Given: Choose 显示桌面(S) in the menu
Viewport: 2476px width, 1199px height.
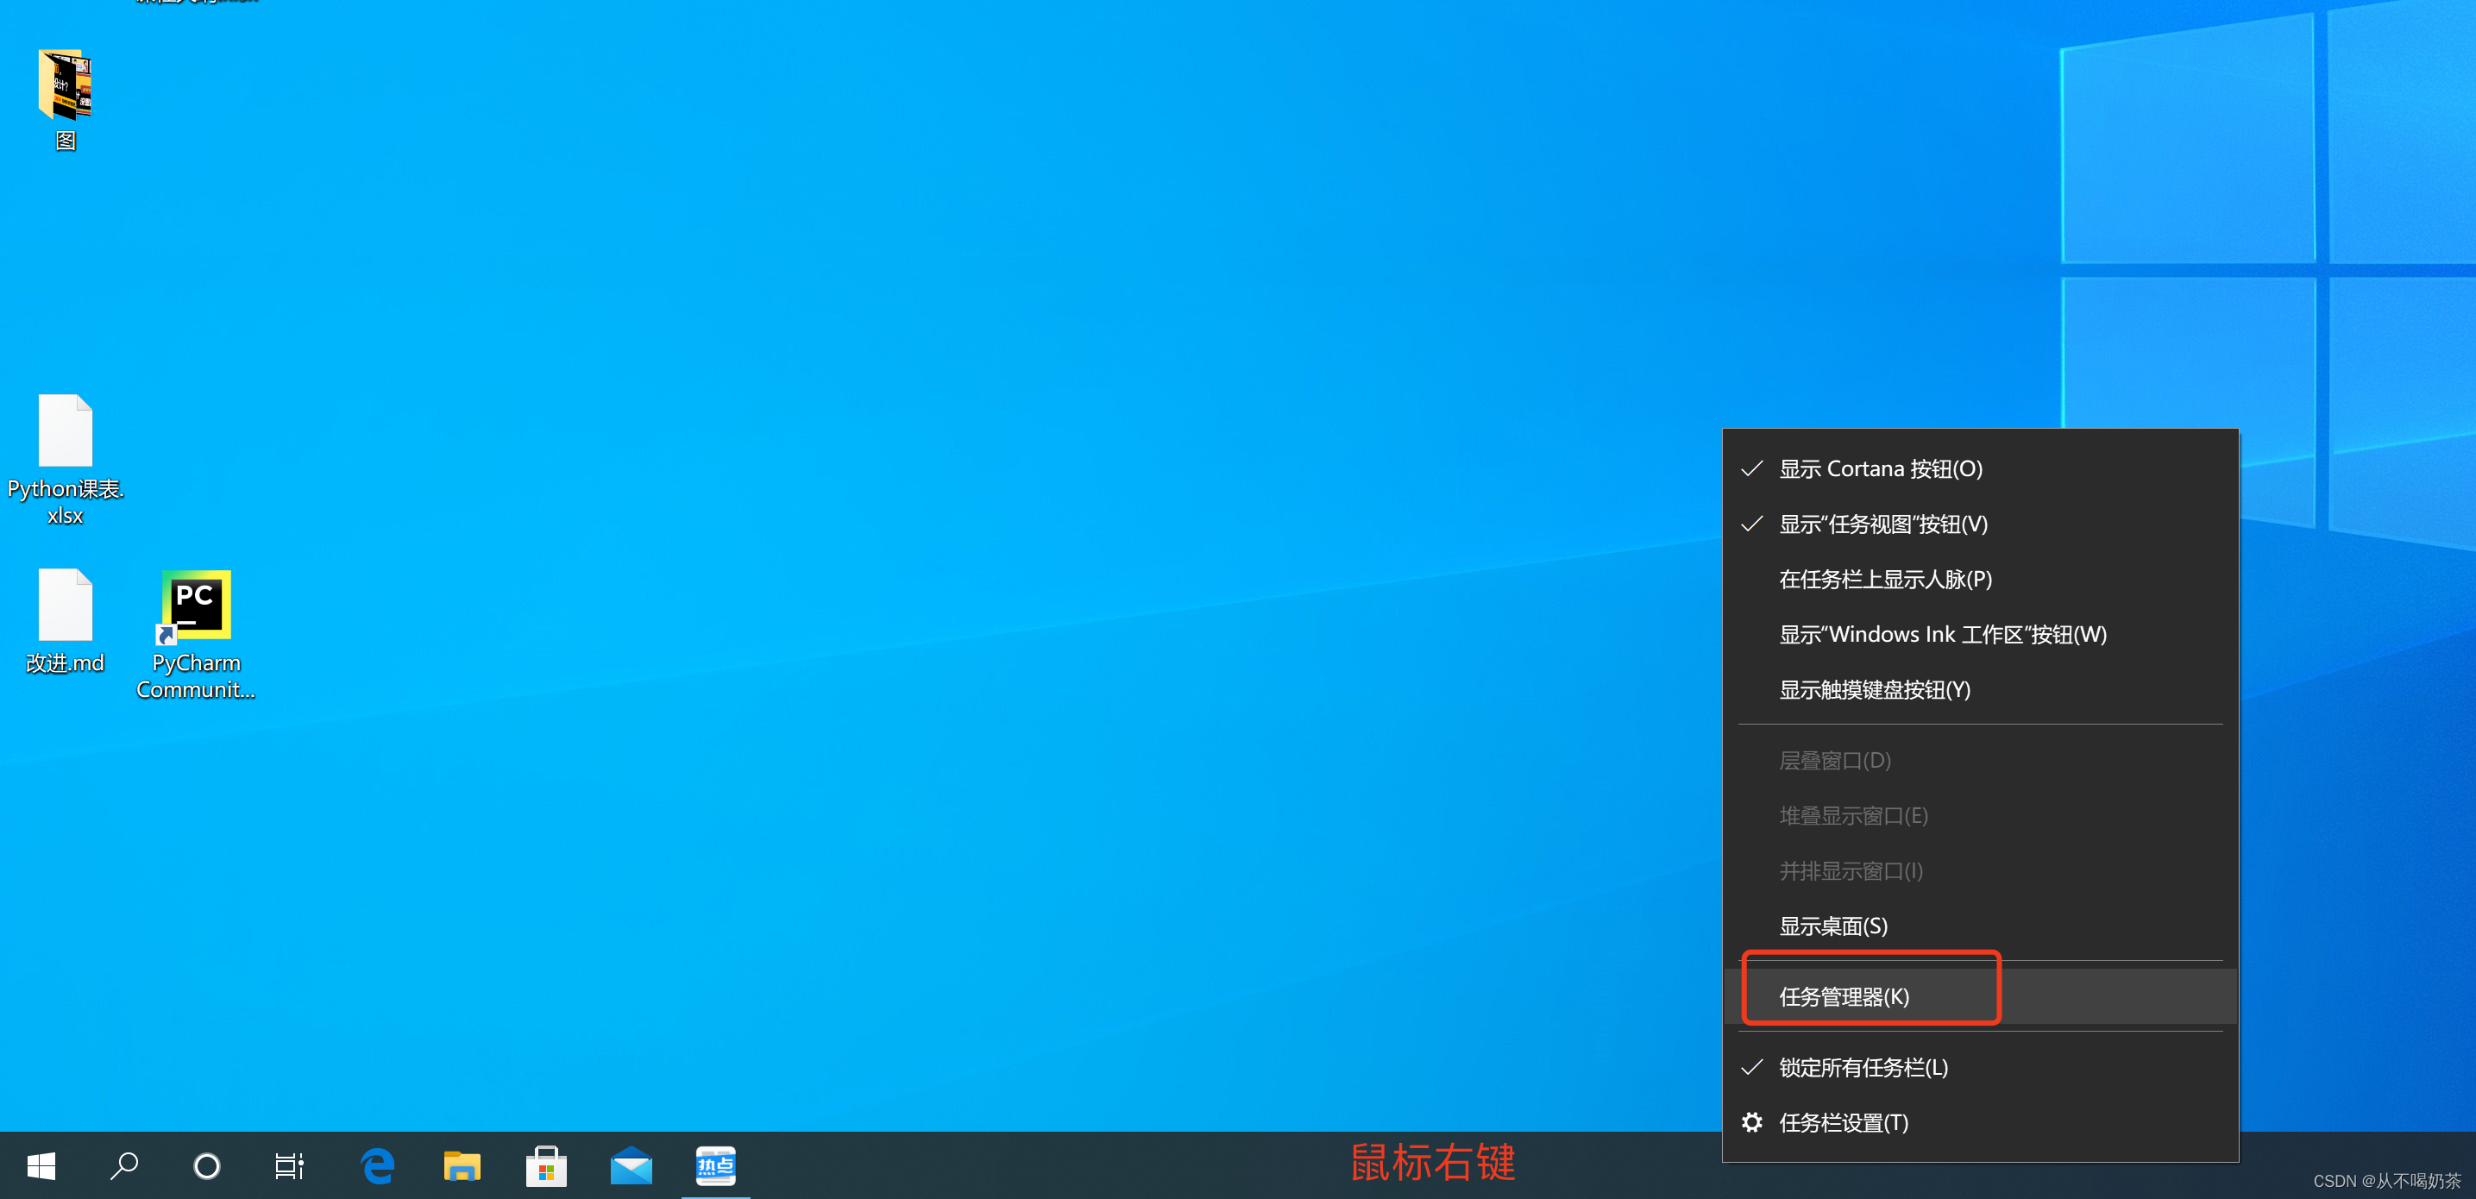Looking at the screenshot, I should coord(1832,926).
